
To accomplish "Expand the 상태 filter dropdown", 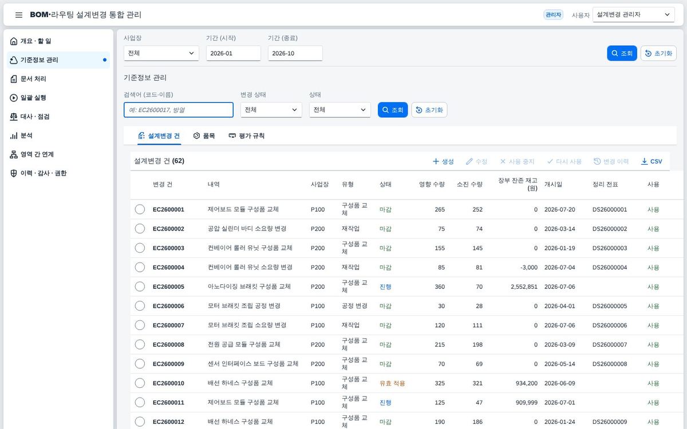I will coord(340,110).
